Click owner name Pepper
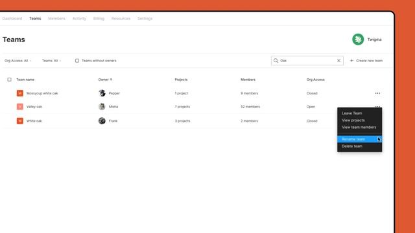Viewport: 415px width, 233px height. pos(114,93)
